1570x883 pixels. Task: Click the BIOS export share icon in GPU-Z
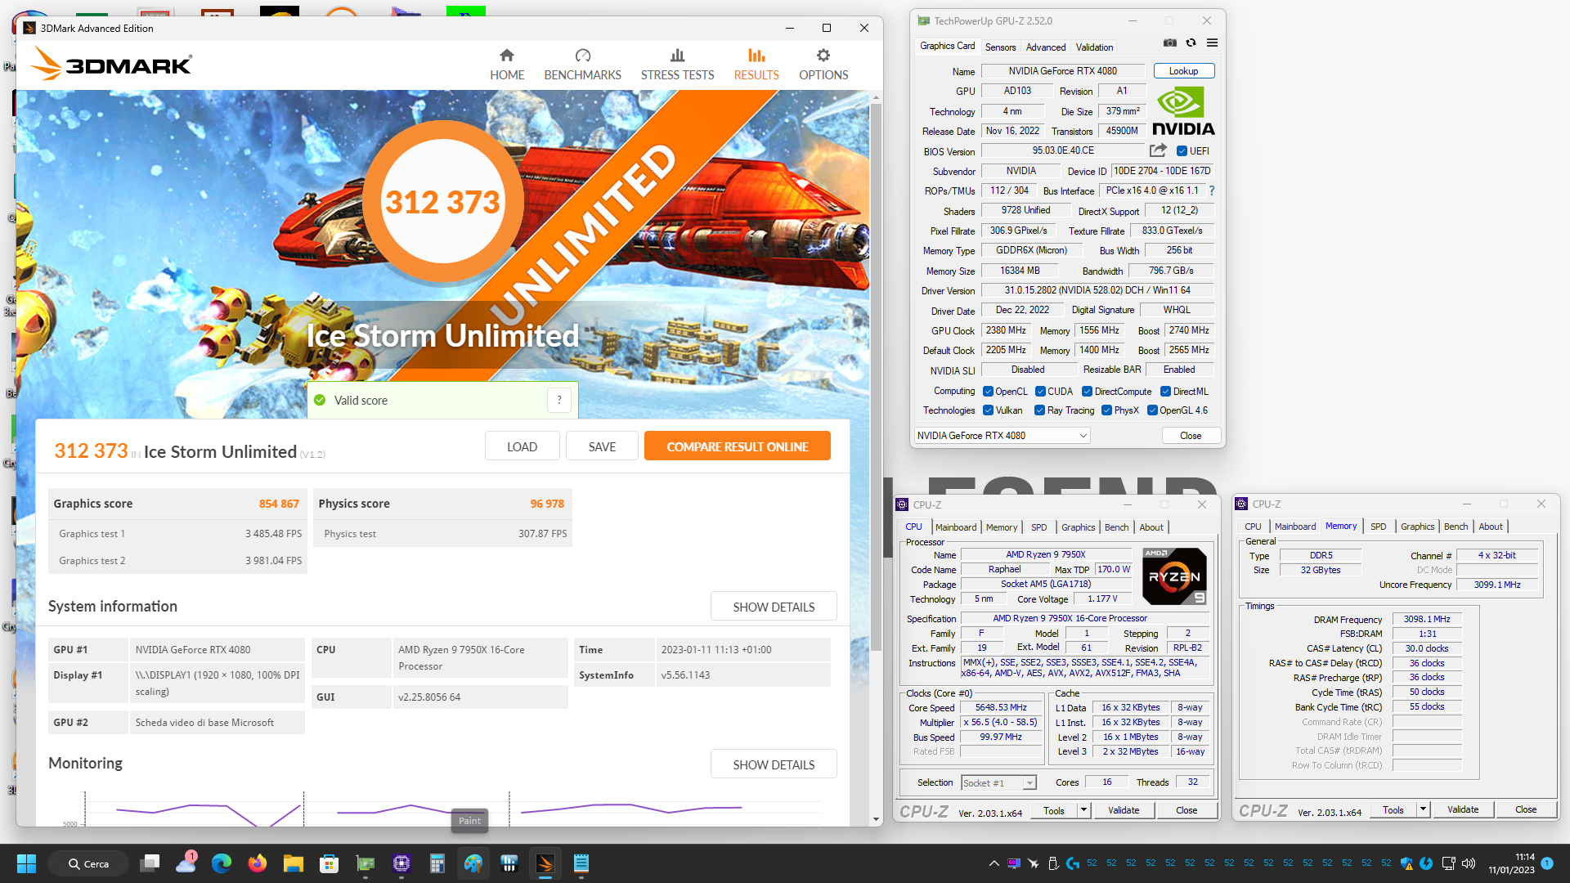tap(1158, 150)
